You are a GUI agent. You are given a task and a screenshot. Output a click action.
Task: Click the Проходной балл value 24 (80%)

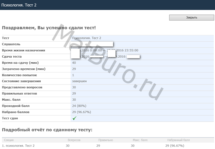tap(80, 106)
